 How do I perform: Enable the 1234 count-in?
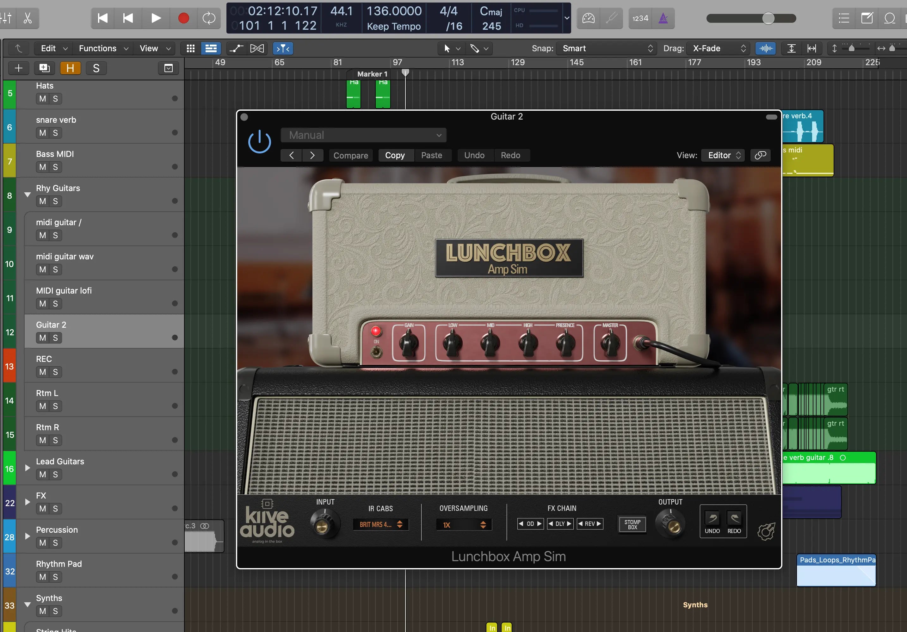pos(640,18)
